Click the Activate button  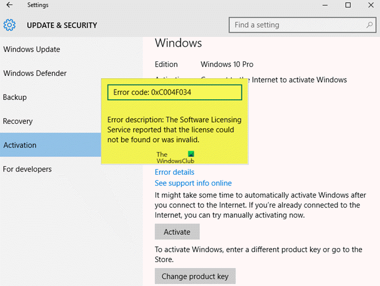(x=177, y=232)
